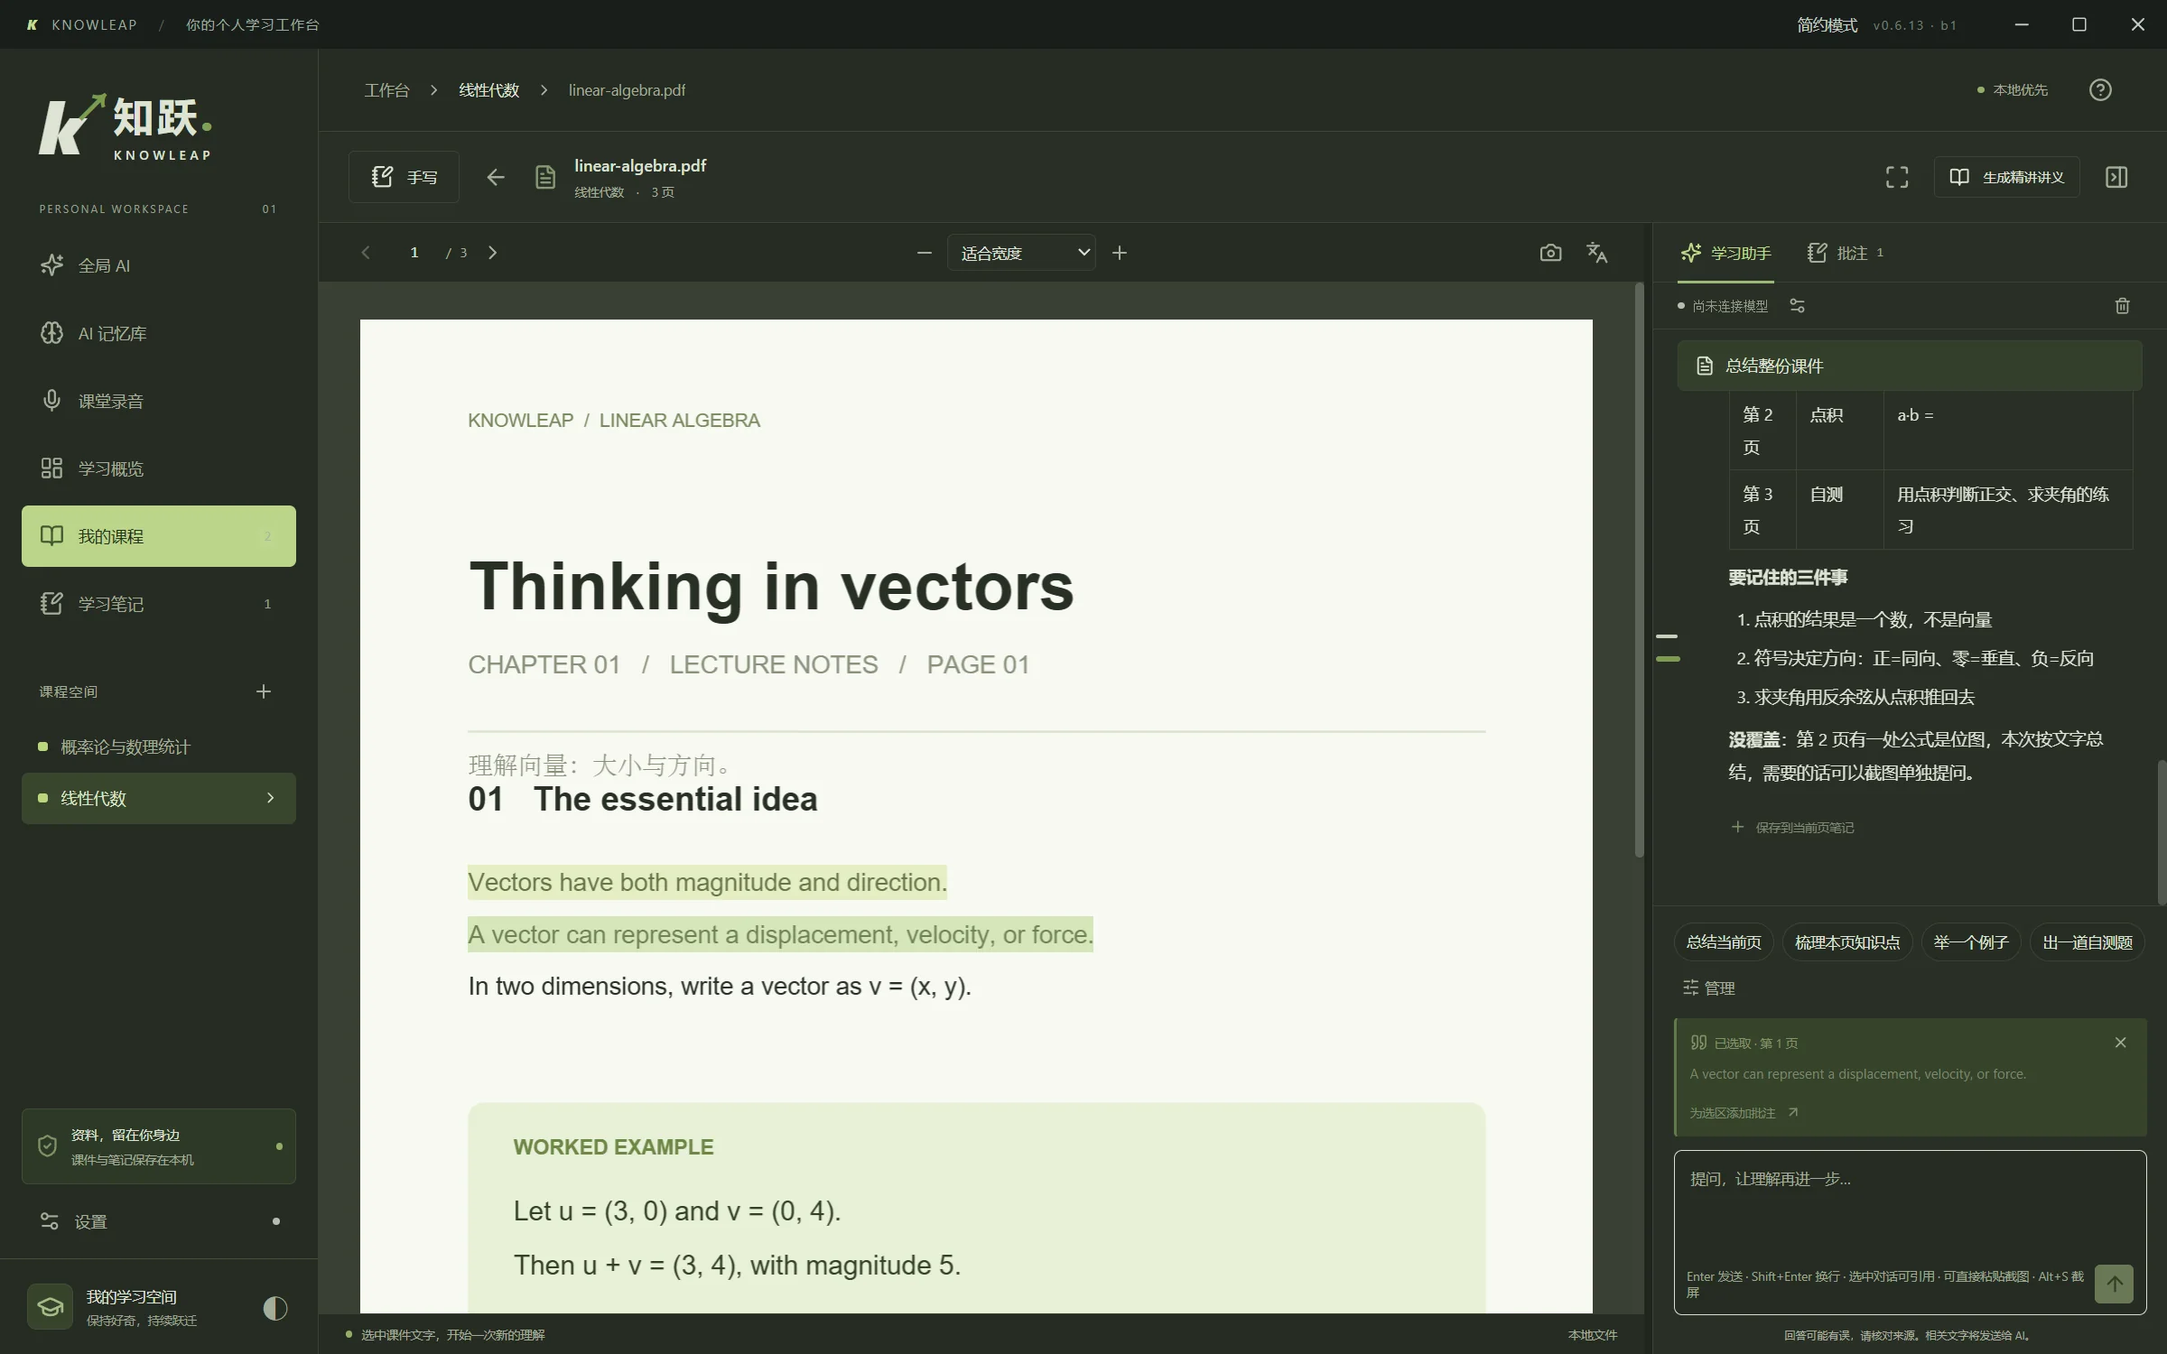Switch to the 批注 tab
The height and width of the screenshot is (1354, 2167).
1846,253
